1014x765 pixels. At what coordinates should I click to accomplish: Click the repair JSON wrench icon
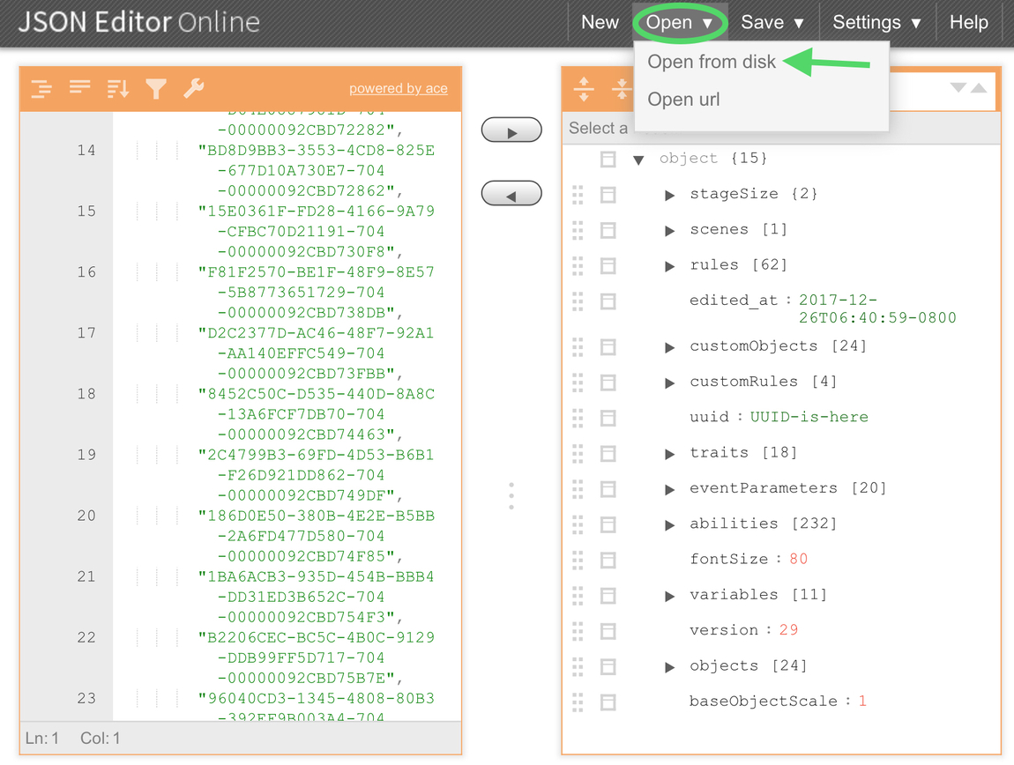194,88
